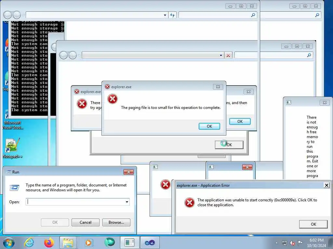This screenshot has height=249, width=333.
Task: Select the Microsoft Visual Studio desktop label
Action: coord(13,125)
